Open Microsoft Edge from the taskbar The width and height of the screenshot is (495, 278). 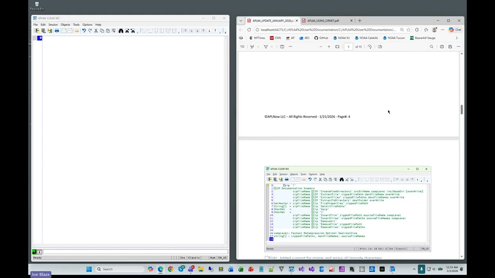(x=160, y=269)
